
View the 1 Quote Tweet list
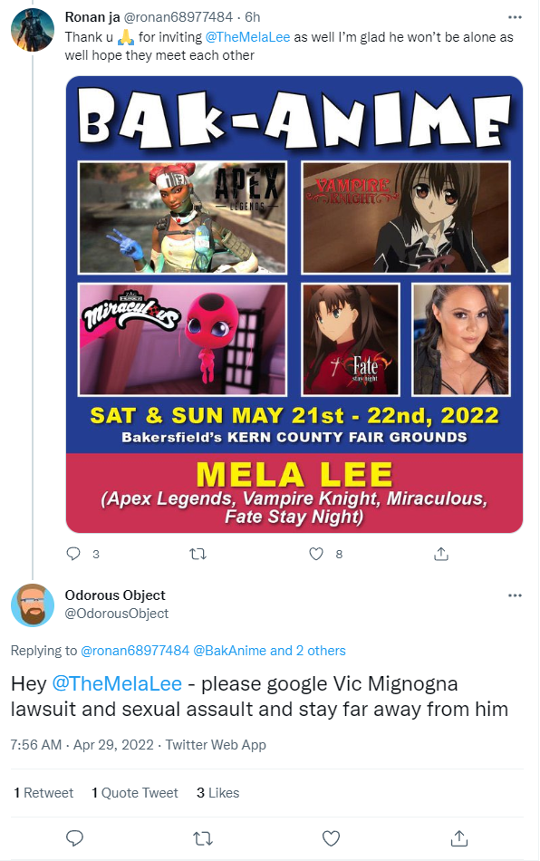pyautogui.click(x=134, y=793)
